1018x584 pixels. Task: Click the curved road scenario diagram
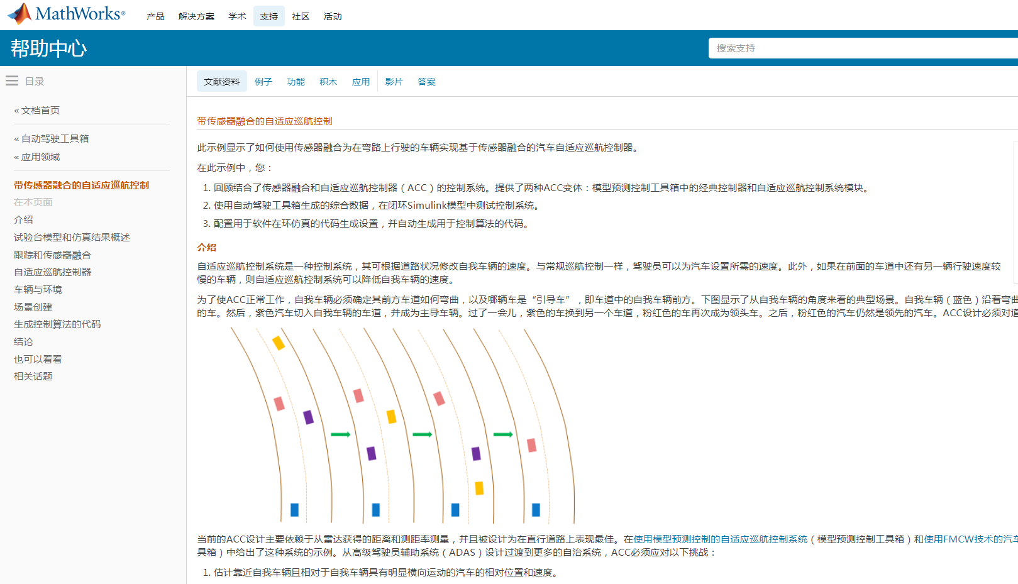pos(402,426)
